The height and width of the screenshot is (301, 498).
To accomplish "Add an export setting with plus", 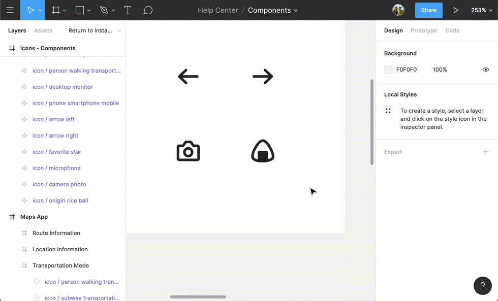I will tap(486, 152).
